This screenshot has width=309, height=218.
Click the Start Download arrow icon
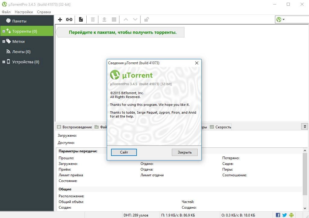tap(104, 19)
